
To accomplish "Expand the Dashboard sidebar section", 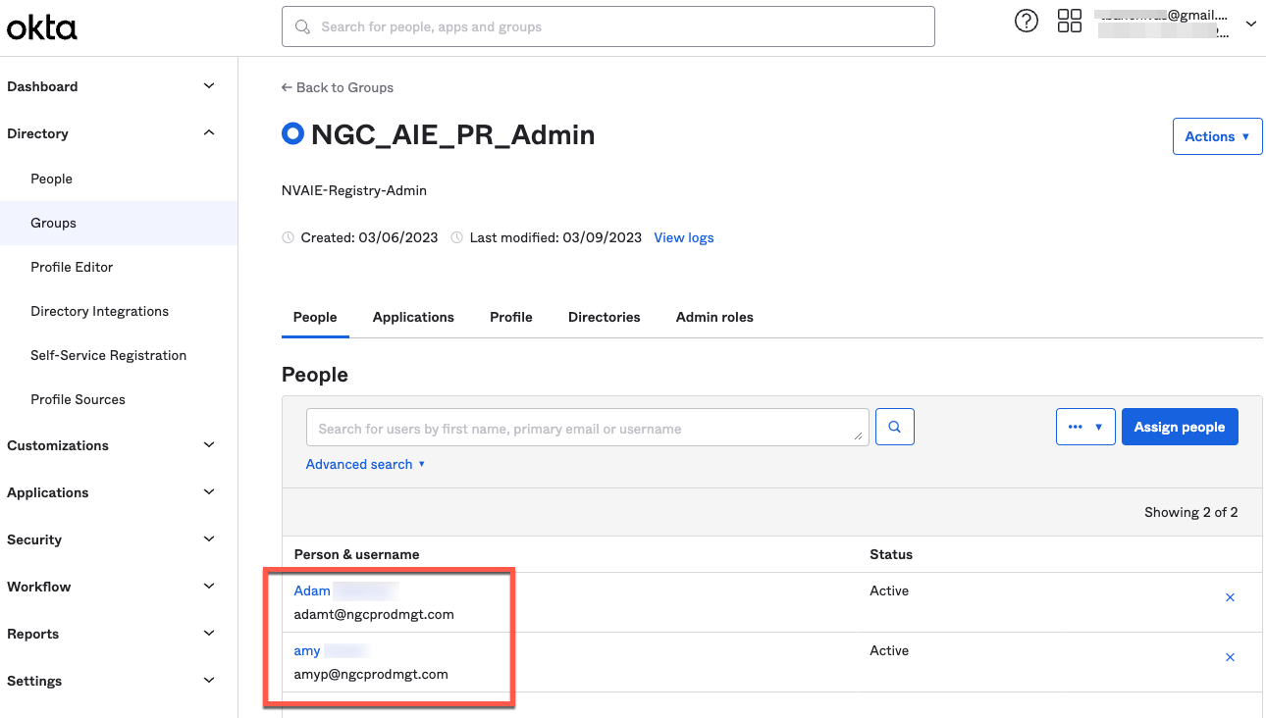I will [x=208, y=86].
